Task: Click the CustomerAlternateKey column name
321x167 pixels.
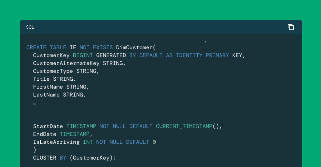Action: pos(66,63)
